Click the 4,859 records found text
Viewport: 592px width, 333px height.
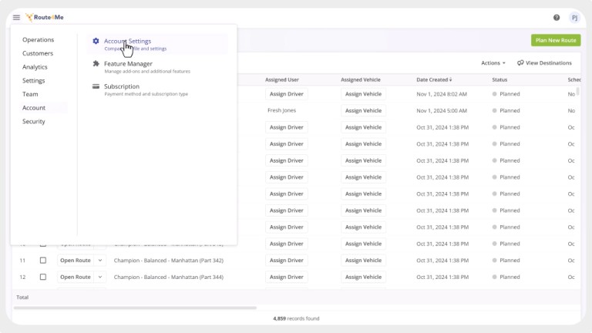[x=296, y=318]
